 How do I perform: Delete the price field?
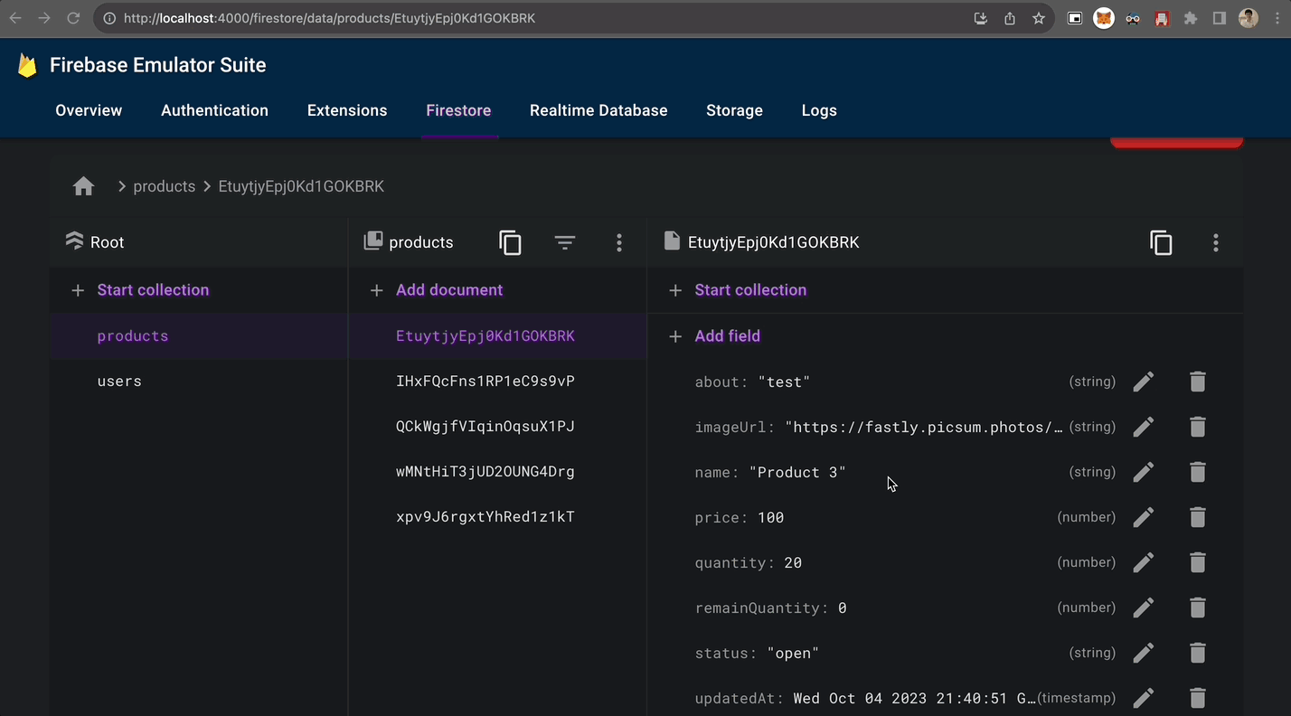click(x=1198, y=517)
